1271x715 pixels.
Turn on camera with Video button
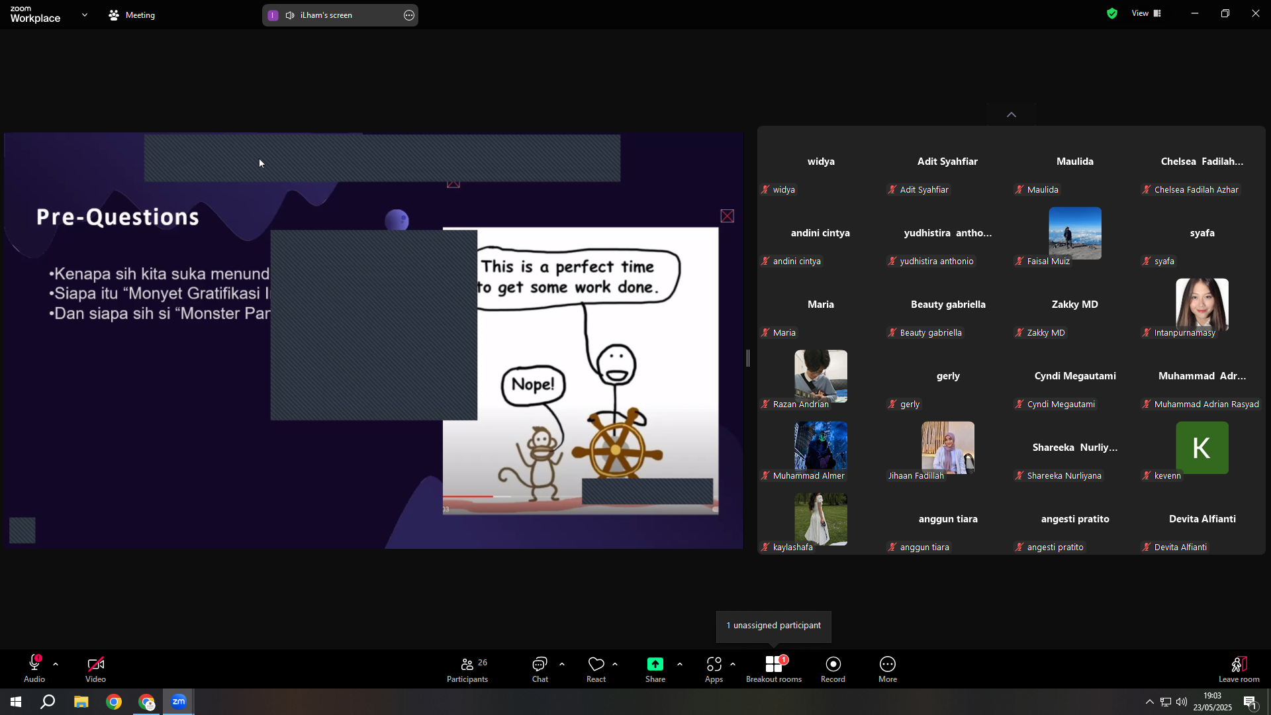click(x=95, y=669)
